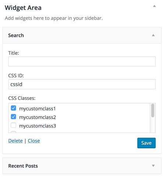Enable the mycustomclass3 checkbox
164x177 pixels.
[13, 125]
